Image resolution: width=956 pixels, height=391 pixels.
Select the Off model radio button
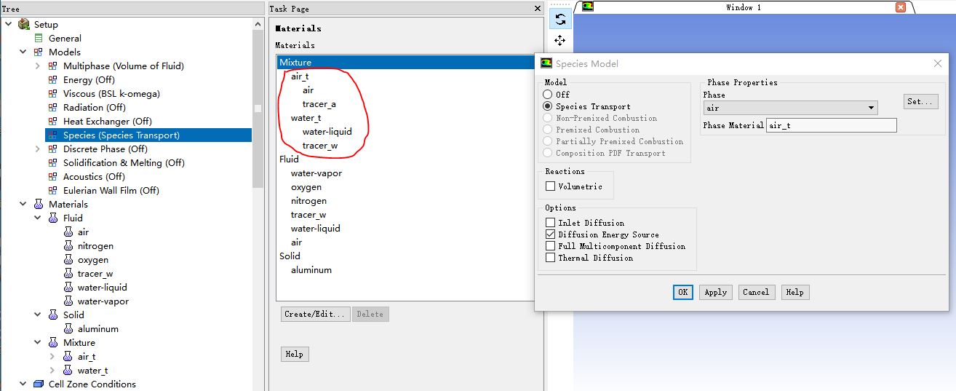(x=548, y=95)
